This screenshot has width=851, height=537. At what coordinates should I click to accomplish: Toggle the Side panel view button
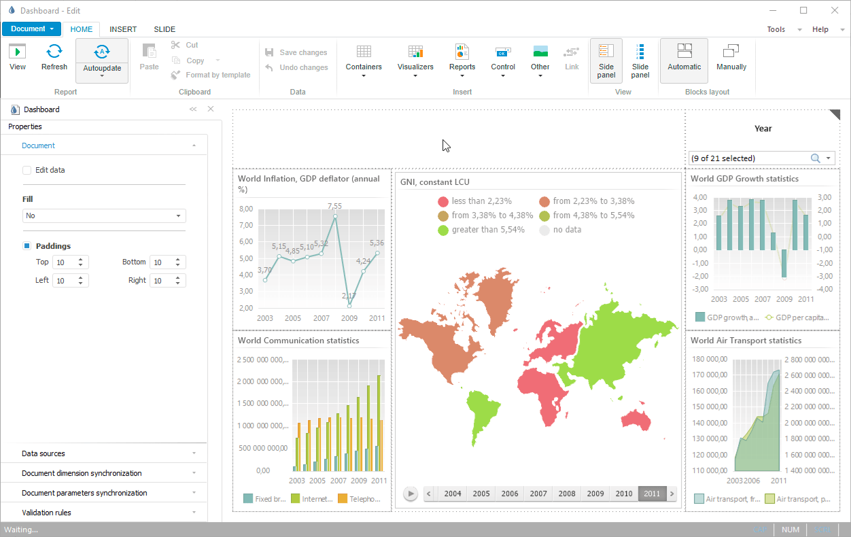point(606,60)
